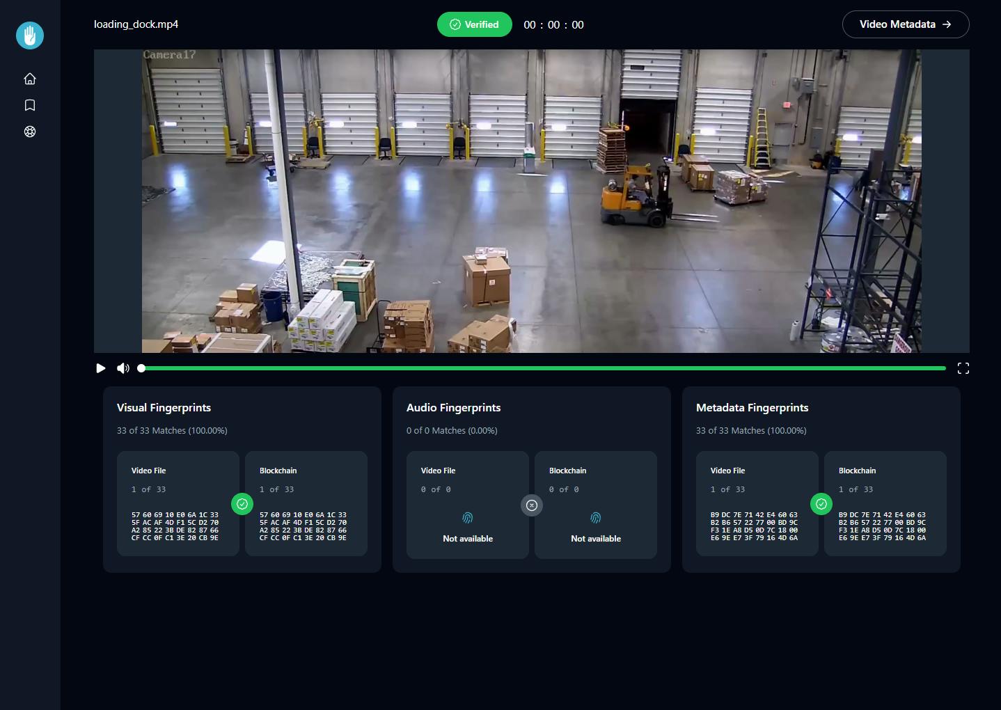Open Video Metadata panel
1001x710 pixels.
(x=905, y=24)
